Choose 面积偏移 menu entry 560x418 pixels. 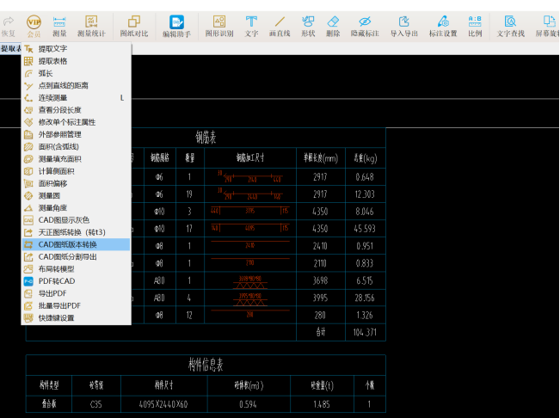point(76,183)
